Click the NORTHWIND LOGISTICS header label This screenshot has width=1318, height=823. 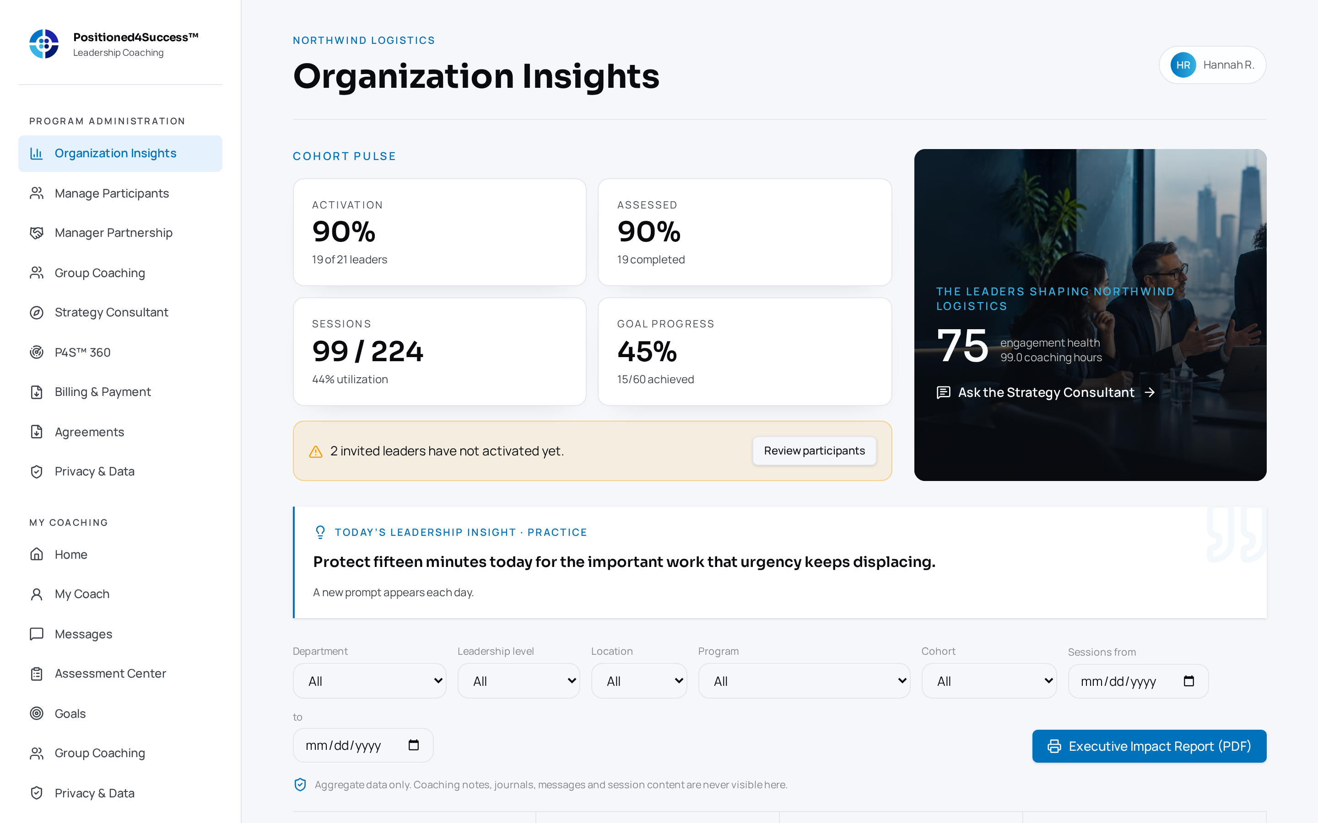tap(364, 40)
